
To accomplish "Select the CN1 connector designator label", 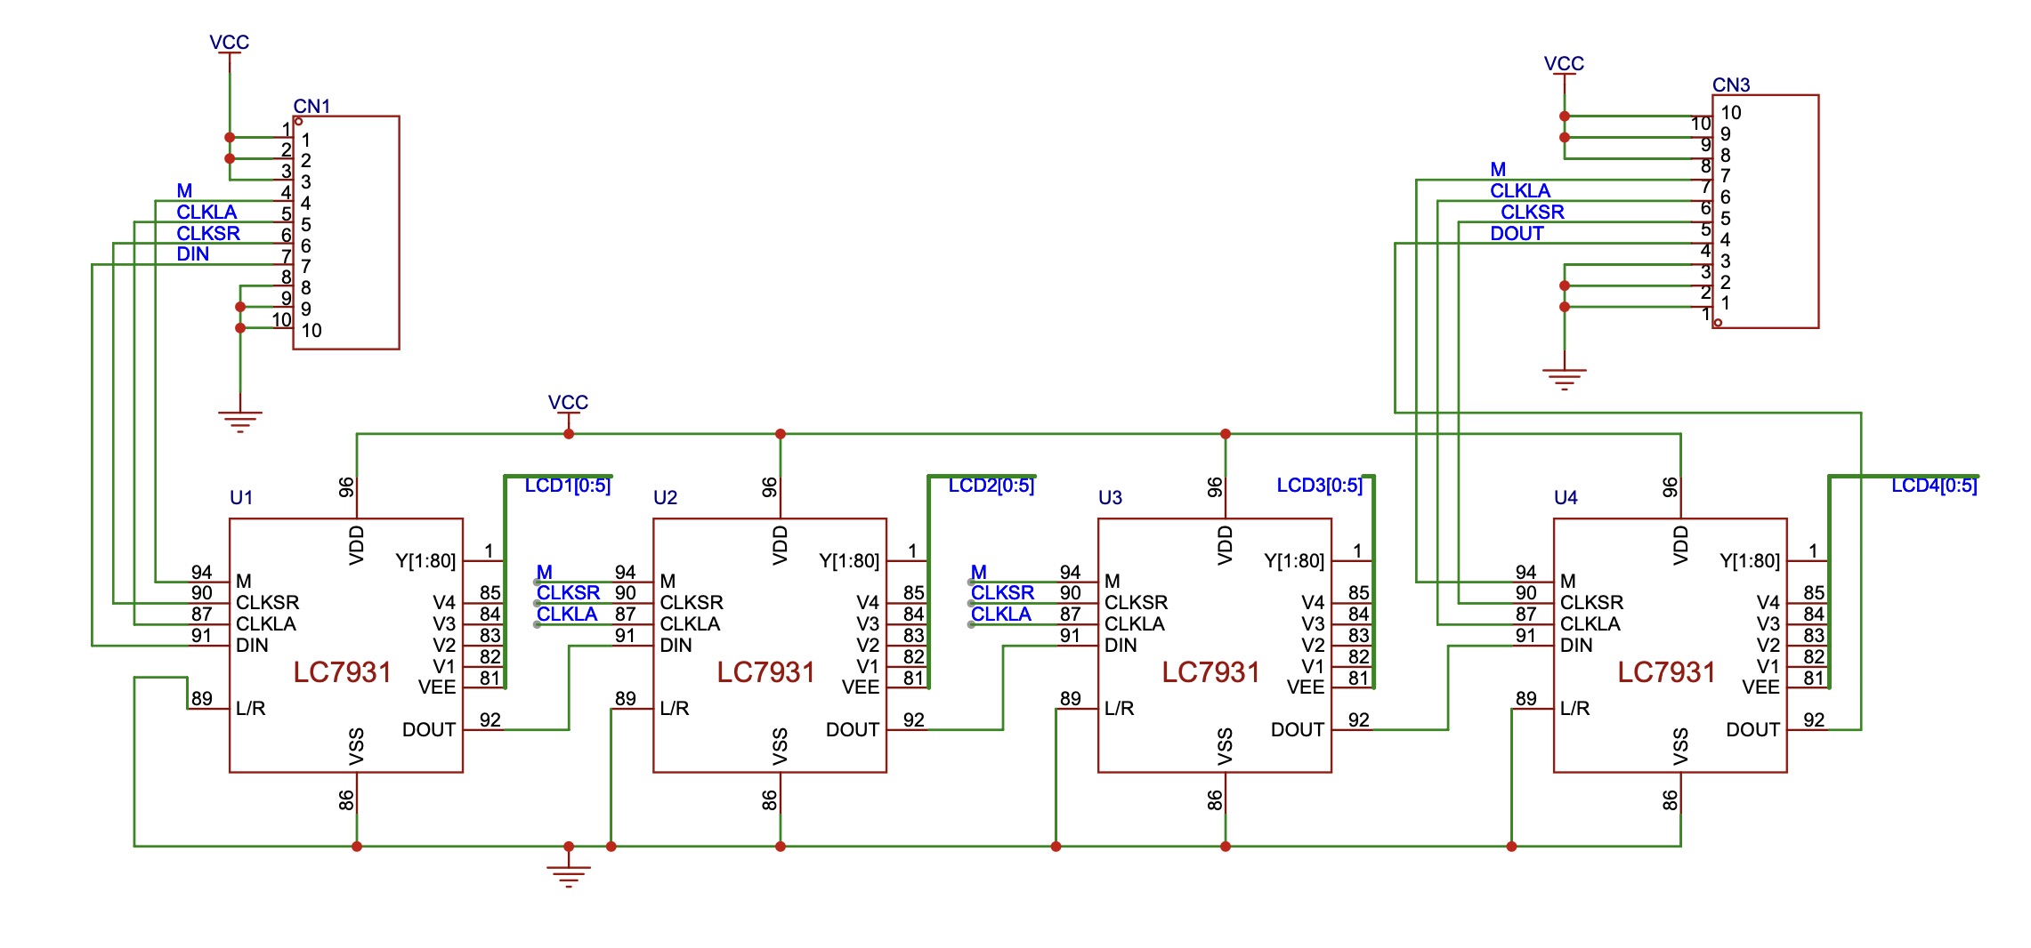I will [312, 107].
